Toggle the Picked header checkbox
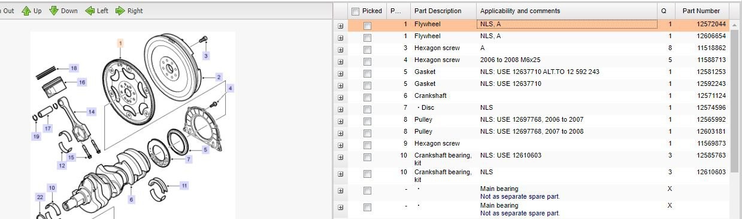Screen dimensions: 742x219 356,11
